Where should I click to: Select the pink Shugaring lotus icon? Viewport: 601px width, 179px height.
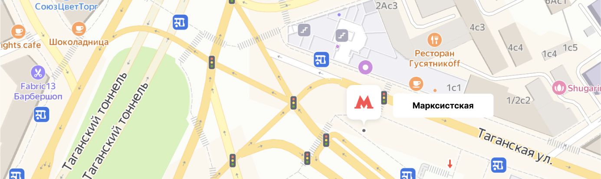(x=559, y=88)
